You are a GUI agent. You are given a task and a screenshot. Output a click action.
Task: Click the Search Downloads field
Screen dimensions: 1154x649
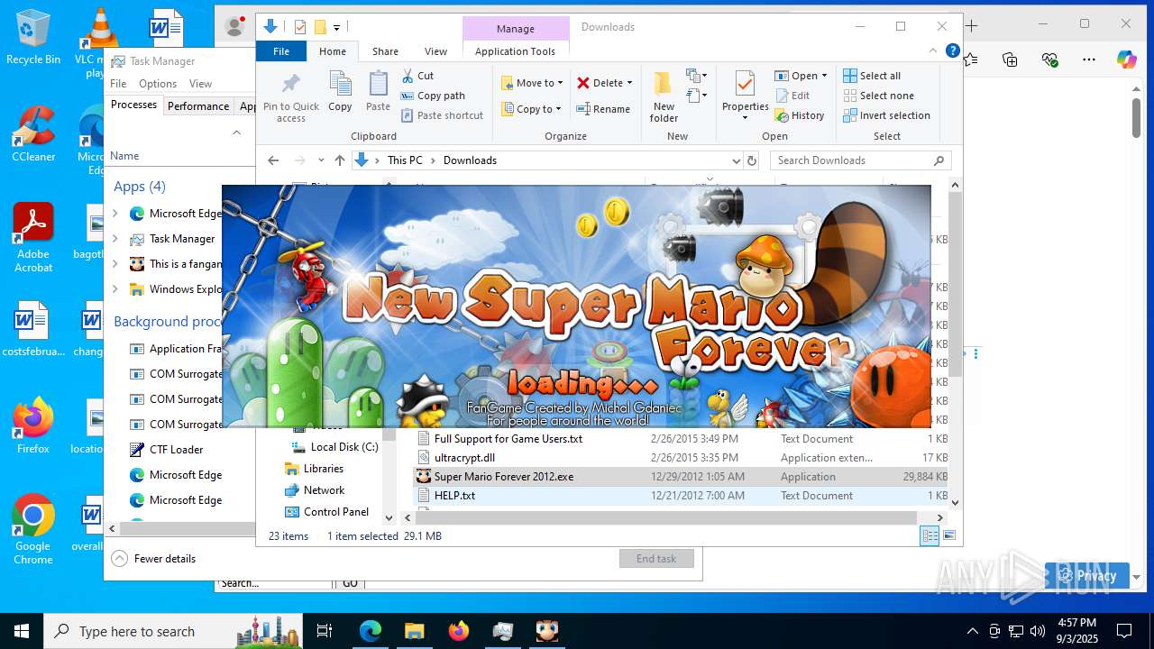coord(861,160)
